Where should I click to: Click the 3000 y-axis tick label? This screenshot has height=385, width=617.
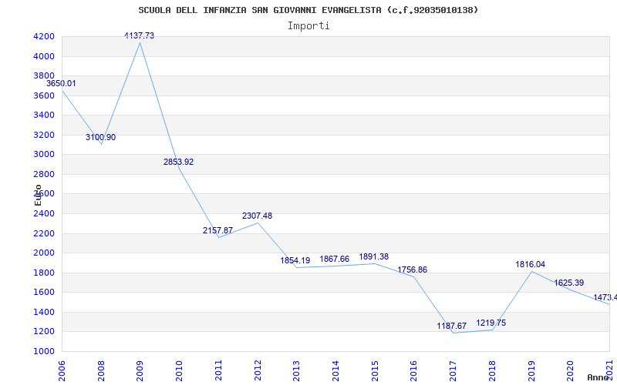pos(44,155)
